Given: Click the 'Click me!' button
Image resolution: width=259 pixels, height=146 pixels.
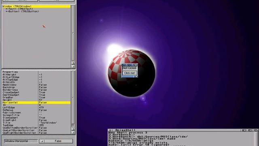Looking at the screenshot, I should pos(129,73).
